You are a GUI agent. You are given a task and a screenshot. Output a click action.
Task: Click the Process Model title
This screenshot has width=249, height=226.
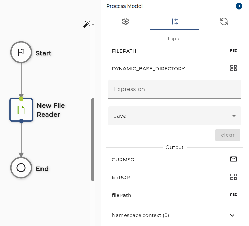(125, 6)
